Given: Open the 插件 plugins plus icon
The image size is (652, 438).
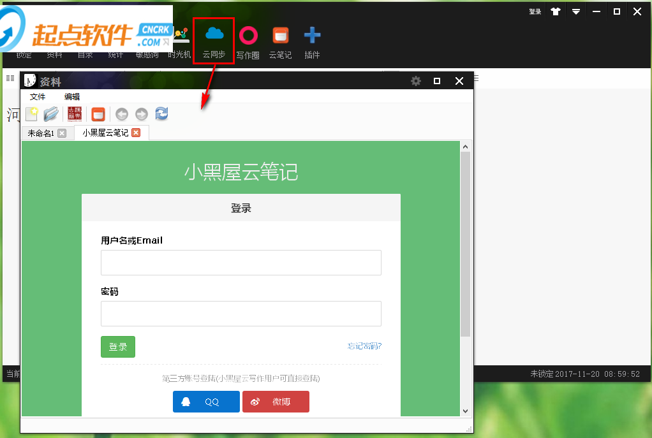Looking at the screenshot, I should coord(312,42).
